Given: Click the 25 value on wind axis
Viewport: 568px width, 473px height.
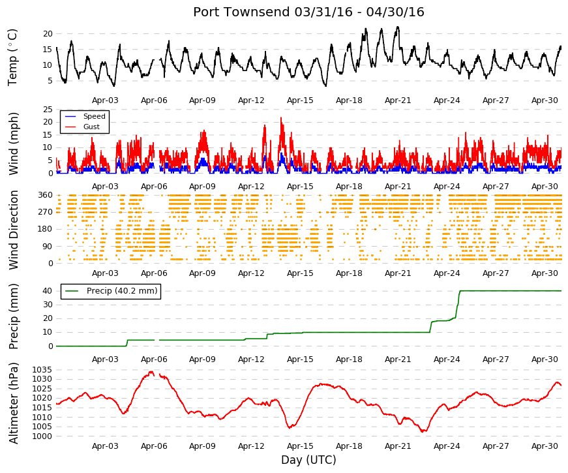Looking at the screenshot, I should point(48,110).
